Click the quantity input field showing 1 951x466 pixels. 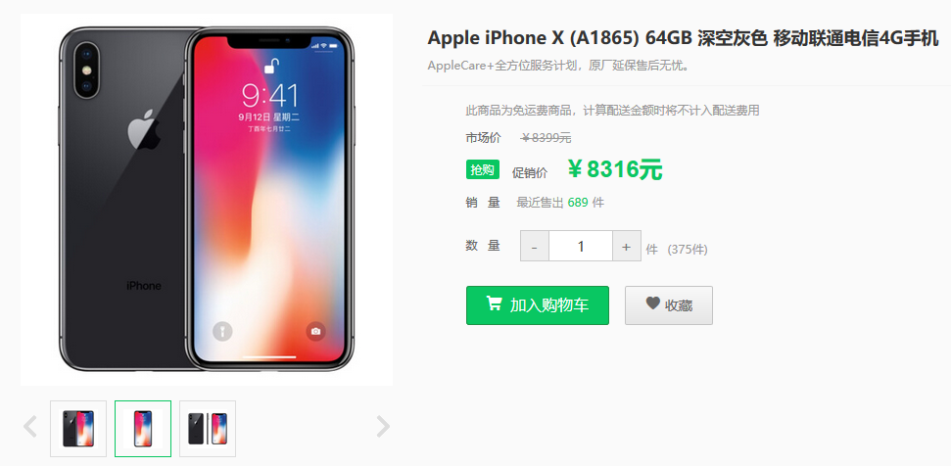pos(581,246)
